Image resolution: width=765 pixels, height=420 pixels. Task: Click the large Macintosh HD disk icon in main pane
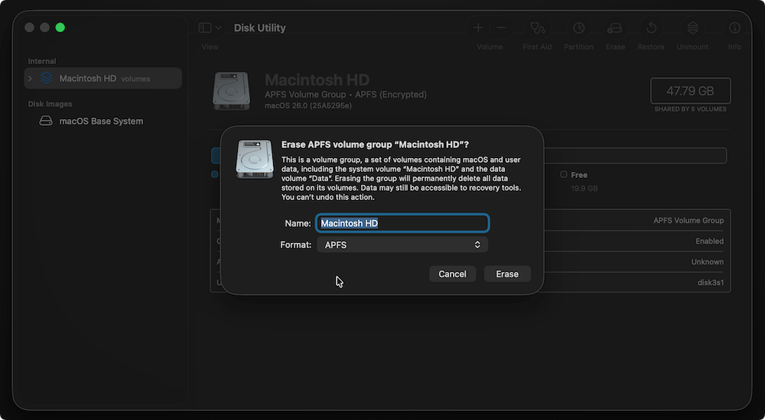click(x=231, y=91)
